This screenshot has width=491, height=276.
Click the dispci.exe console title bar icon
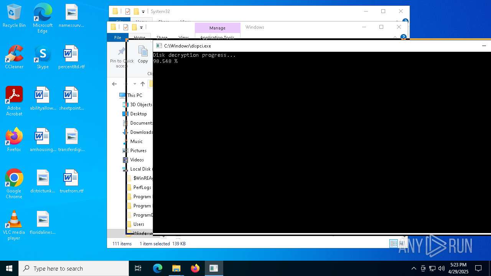pyautogui.click(x=159, y=46)
